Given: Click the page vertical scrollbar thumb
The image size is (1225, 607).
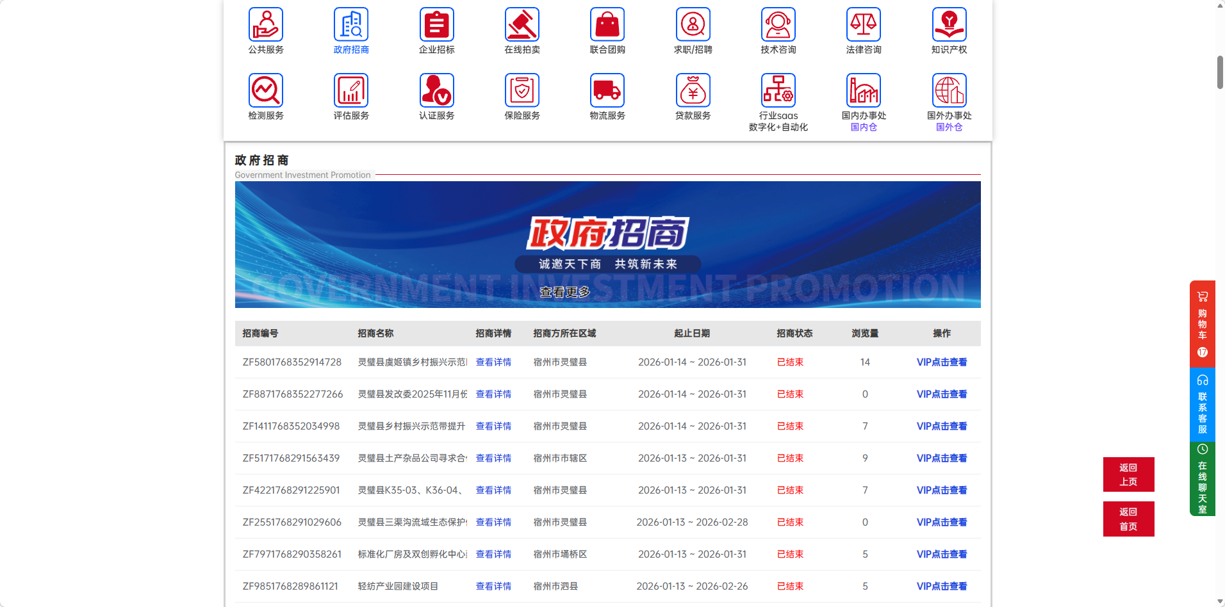Looking at the screenshot, I should click(1220, 72).
